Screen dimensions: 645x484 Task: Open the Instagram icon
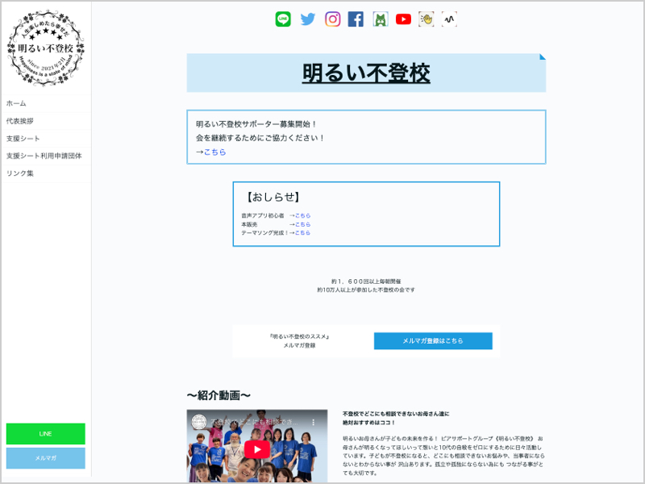click(332, 19)
